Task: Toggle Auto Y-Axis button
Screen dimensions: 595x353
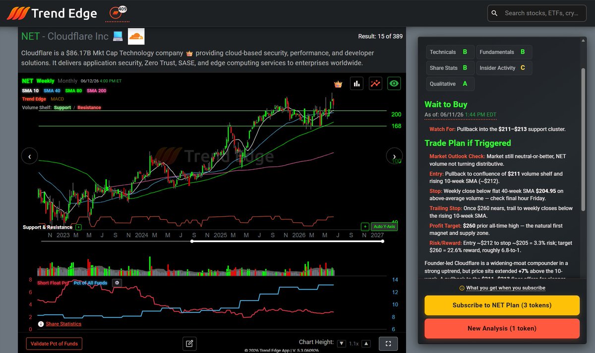Action: click(384, 227)
